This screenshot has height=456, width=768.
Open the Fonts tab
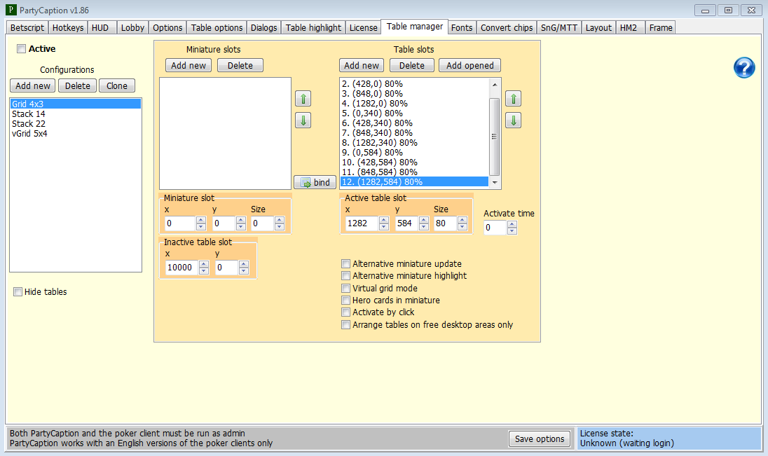click(462, 28)
